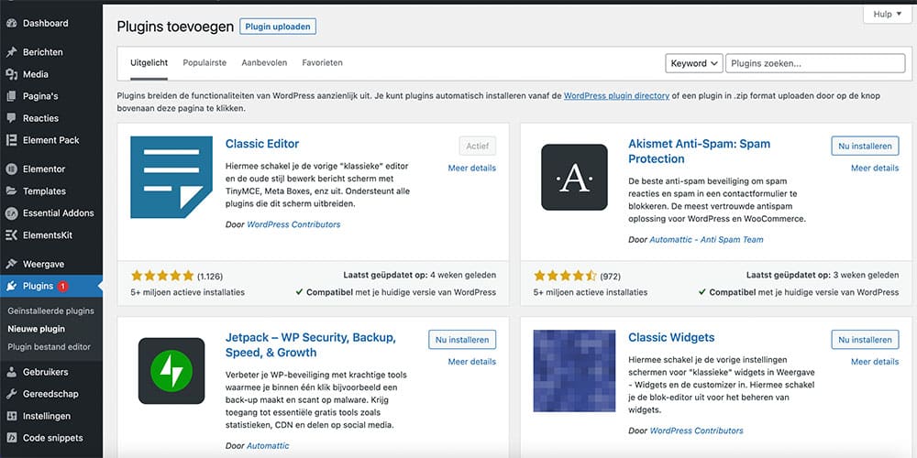
Task: Click the Classic Widgets author WordPress Contributors link
Action: point(697,431)
